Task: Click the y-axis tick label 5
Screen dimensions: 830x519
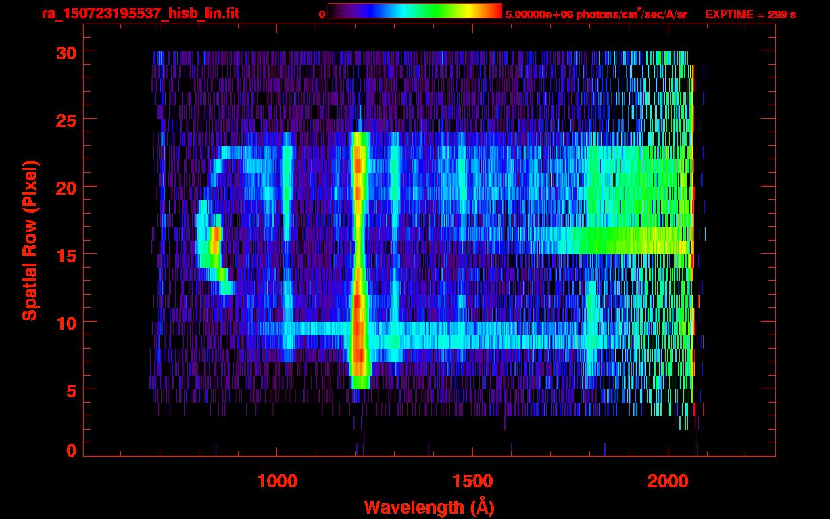Action: click(x=71, y=390)
